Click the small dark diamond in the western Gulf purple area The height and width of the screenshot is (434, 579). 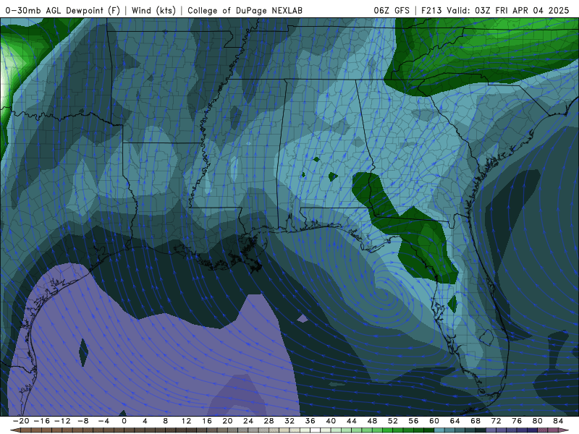tap(83, 352)
